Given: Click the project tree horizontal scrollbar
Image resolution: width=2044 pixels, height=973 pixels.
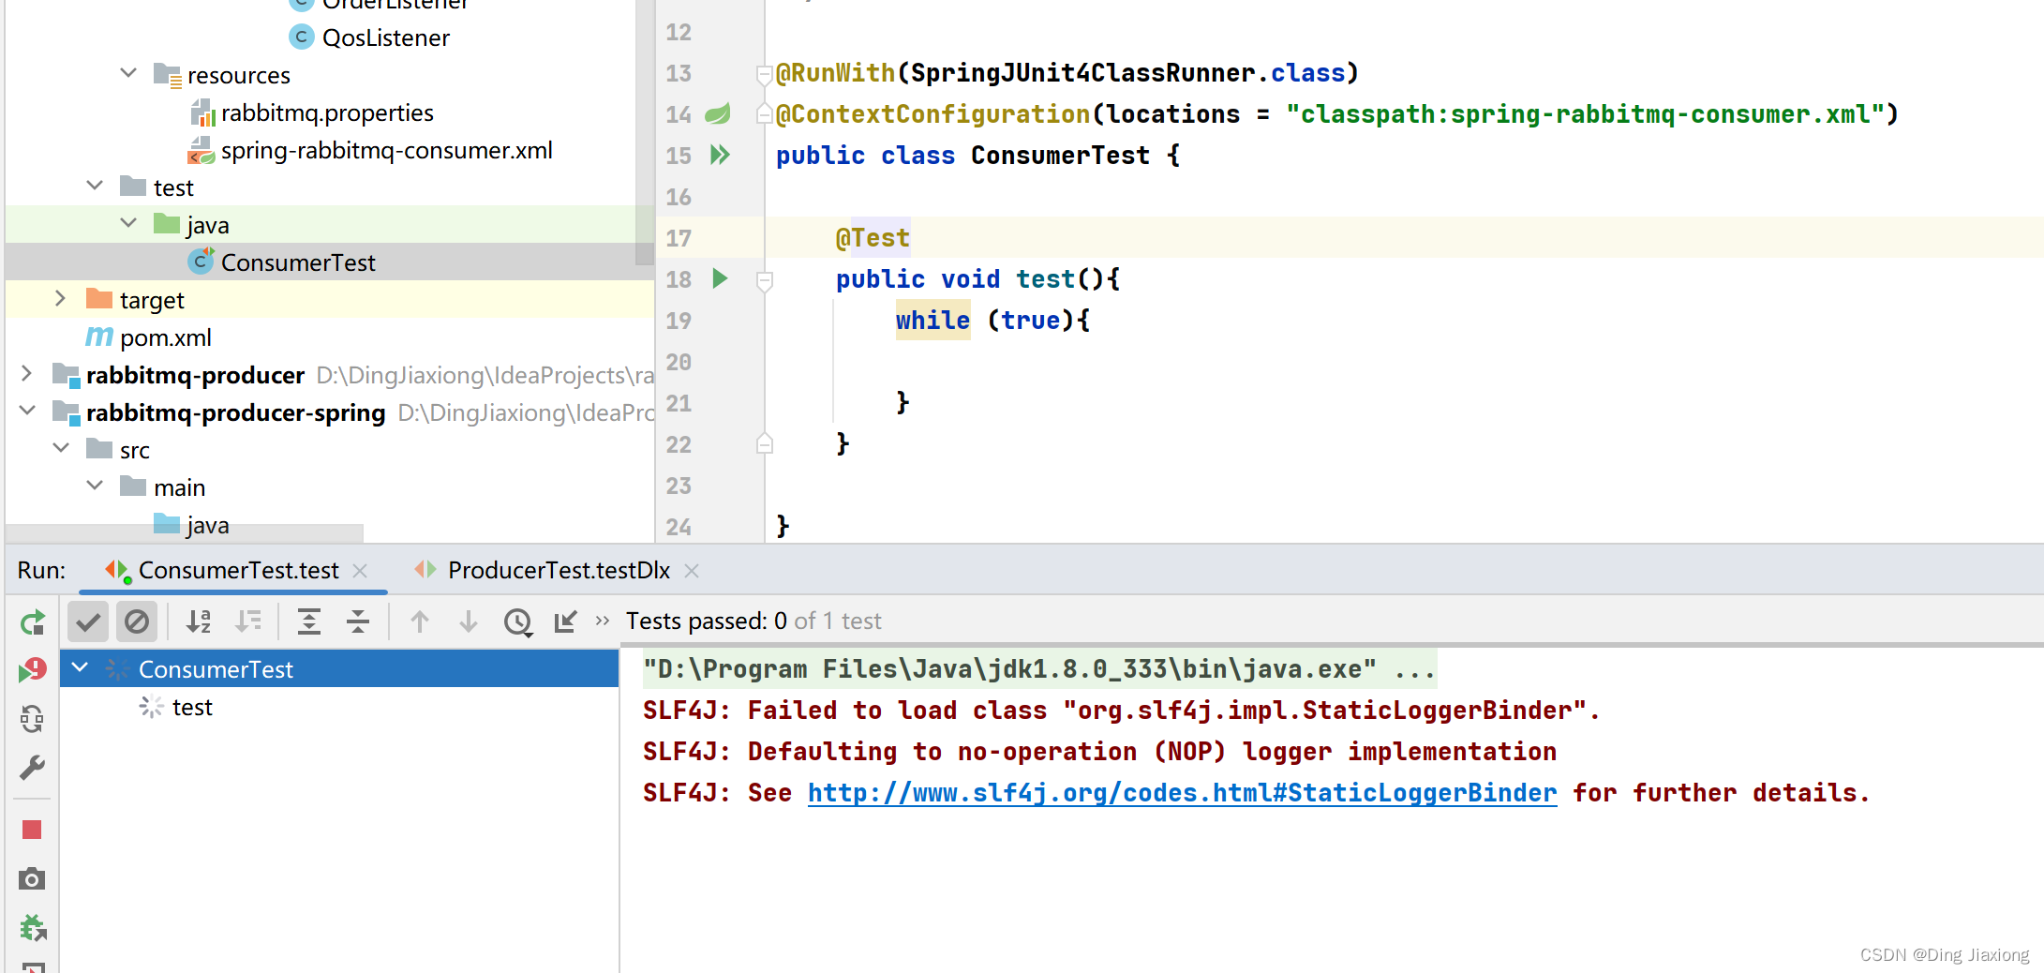Looking at the screenshot, I should click(x=184, y=533).
